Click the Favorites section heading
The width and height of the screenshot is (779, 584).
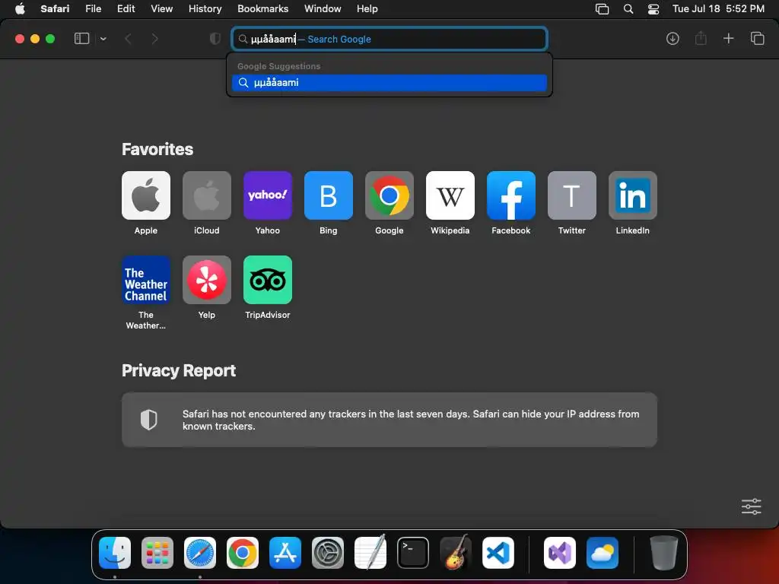click(157, 149)
